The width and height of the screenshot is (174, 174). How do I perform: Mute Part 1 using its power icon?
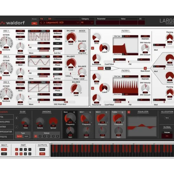(x=17, y=154)
